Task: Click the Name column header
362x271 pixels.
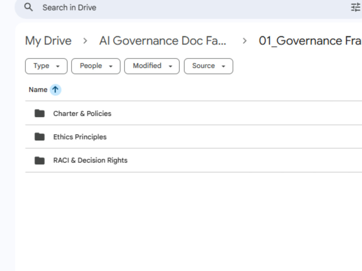Action: click(38, 90)
